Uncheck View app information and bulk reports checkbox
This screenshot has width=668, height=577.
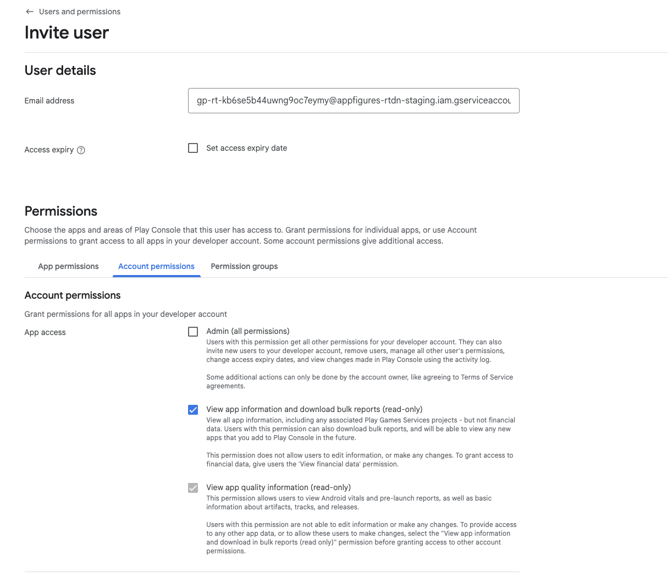[193, 410]
